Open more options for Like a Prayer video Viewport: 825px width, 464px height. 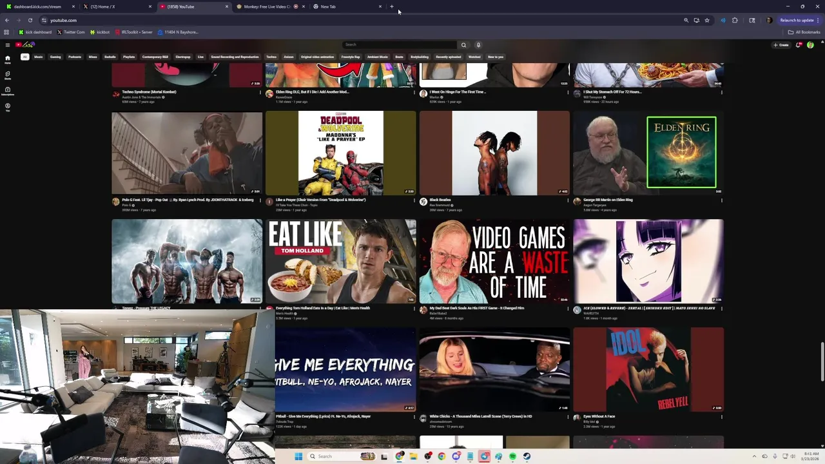click(414, 200)
